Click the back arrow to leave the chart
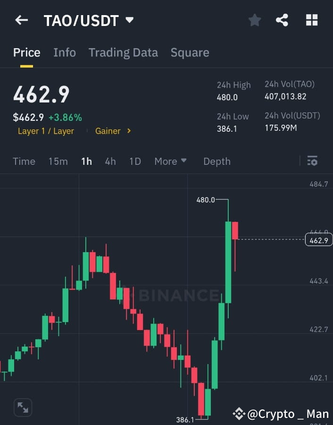The height and width of the screenshot is (425, 333). click(x=21, y=20)
